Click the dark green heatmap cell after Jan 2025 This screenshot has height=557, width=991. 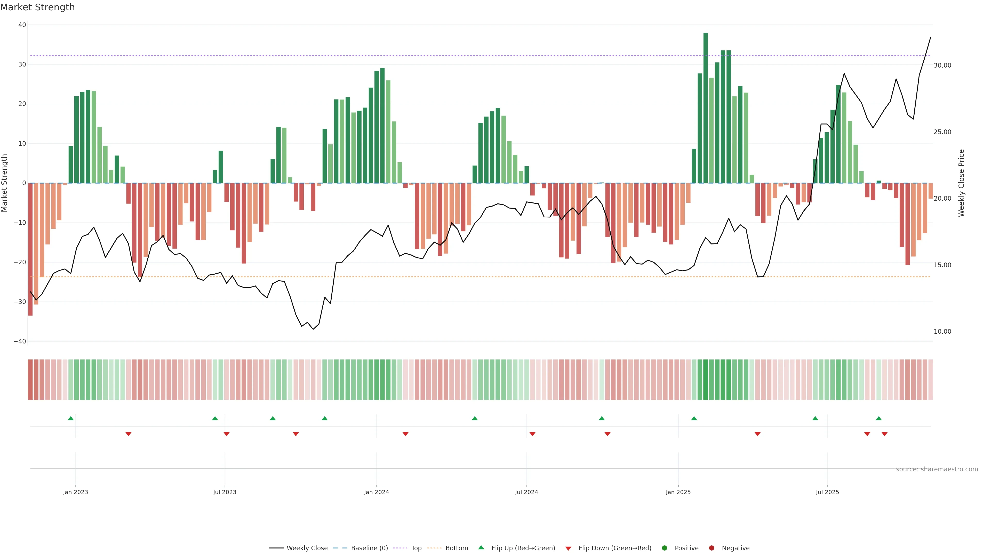pos(706,380)
